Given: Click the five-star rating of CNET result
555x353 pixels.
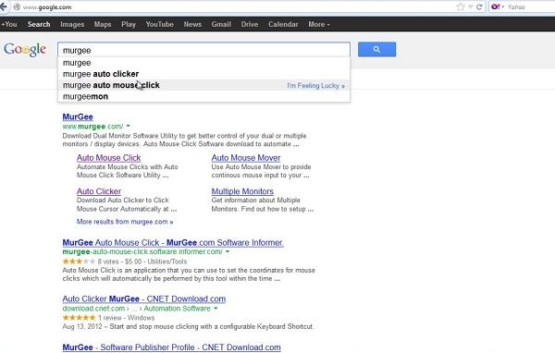Looking at the screenshot, I should click(x=79, y=318).
